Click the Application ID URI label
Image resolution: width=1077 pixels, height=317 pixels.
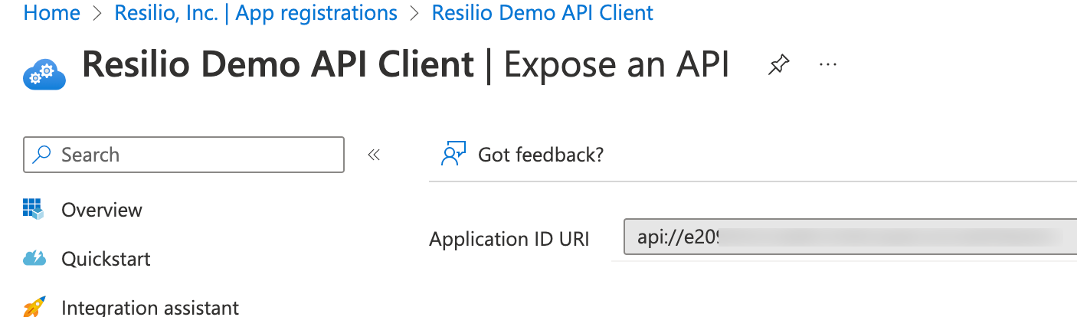pyautogui.click(x=509, y=239)
